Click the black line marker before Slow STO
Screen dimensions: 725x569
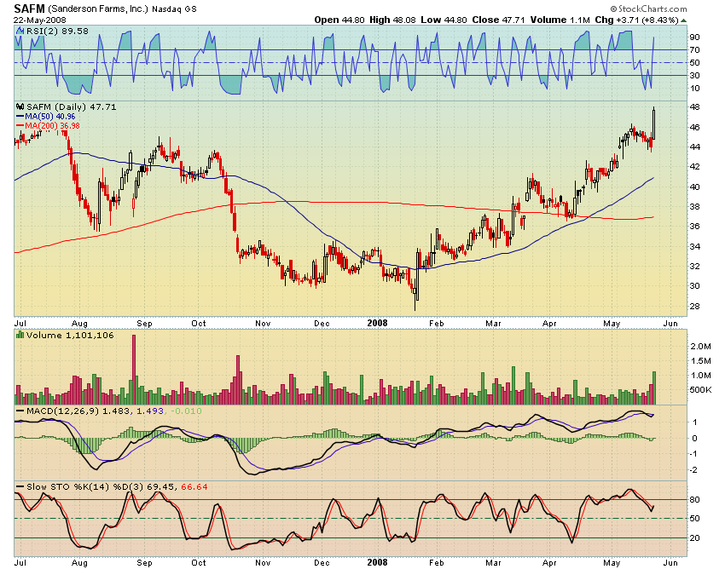click(x=20, y=486)
